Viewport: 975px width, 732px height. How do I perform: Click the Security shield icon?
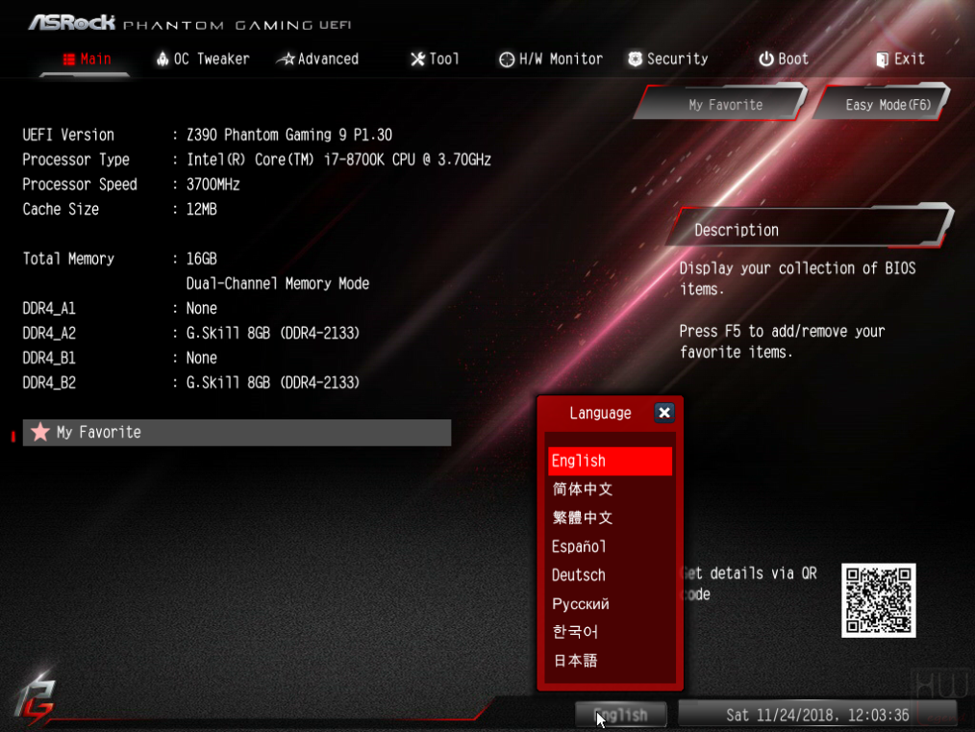635,59
